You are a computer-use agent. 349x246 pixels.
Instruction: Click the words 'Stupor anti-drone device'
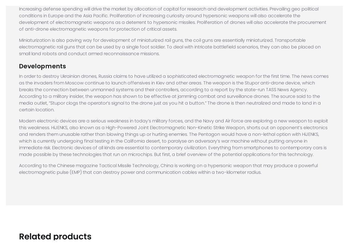pos(269,83)
